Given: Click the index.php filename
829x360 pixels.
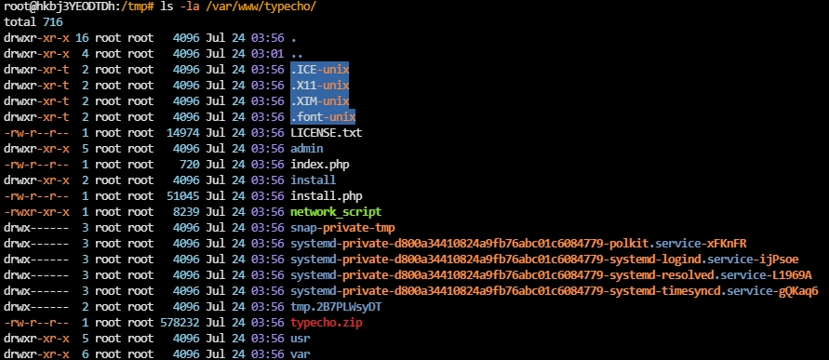Looking at the screenshot, I should (320, 165).
